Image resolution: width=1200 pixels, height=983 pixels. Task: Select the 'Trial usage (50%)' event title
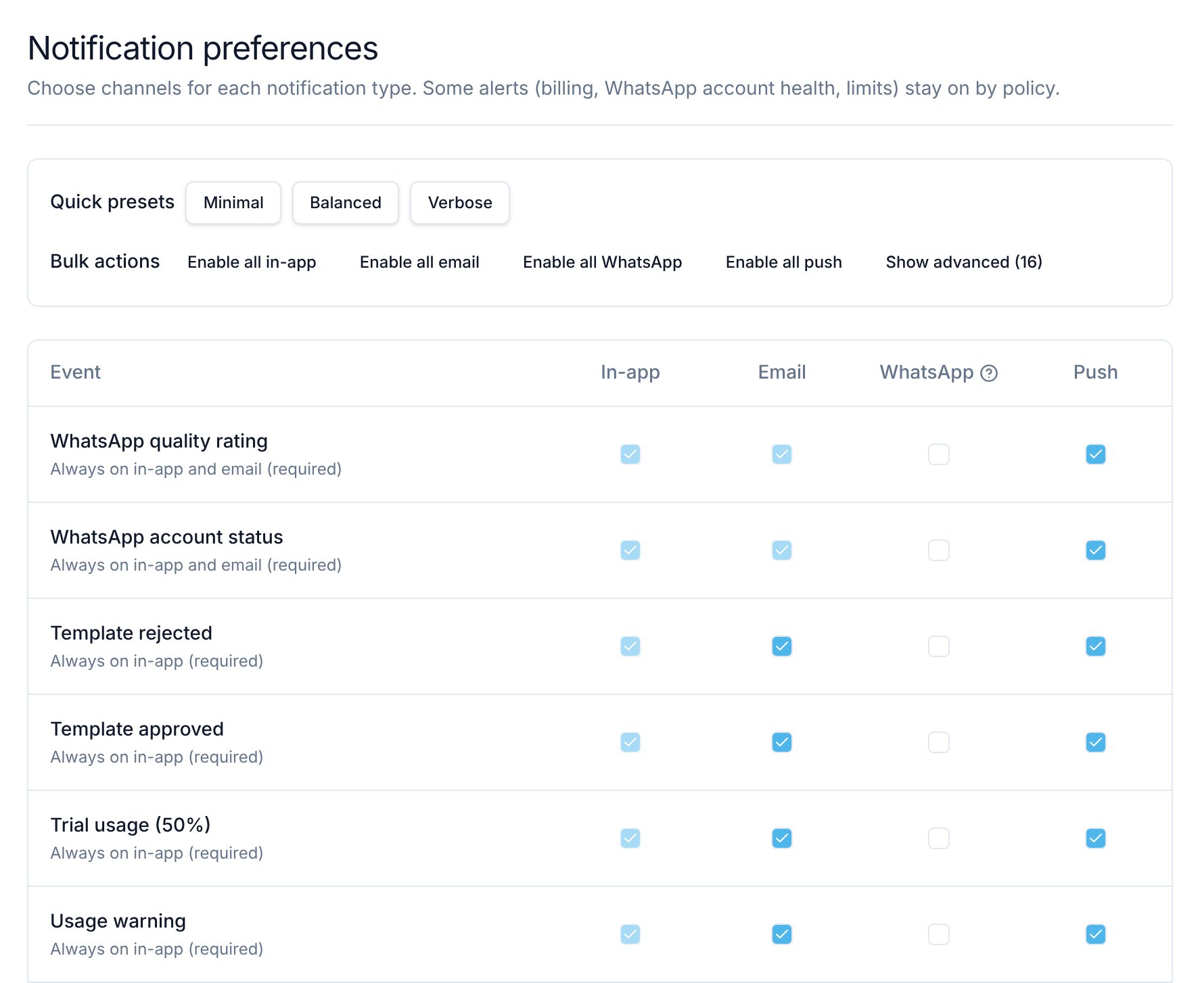point(131,825)
